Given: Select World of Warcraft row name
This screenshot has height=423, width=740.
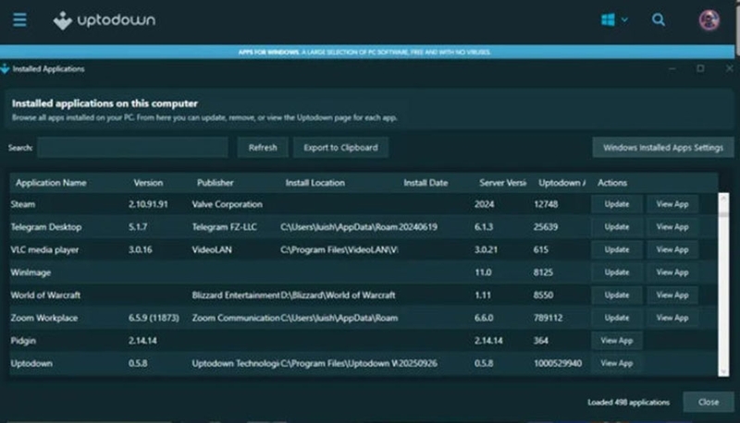Looking at the screenshot, I should [x=45, y=295].
